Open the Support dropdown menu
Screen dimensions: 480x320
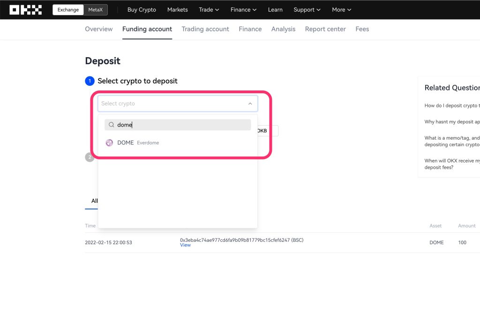(307, 10)
